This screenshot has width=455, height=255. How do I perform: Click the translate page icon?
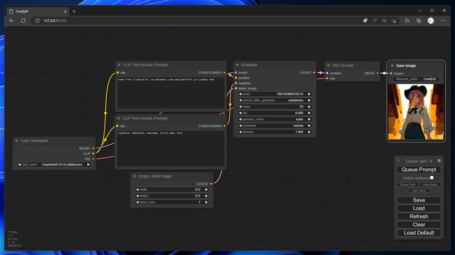coord(384,20)
